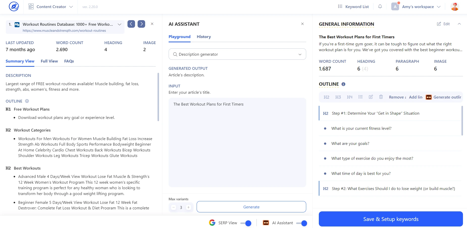Collapse the General Information panel chevron

point(459,24)
